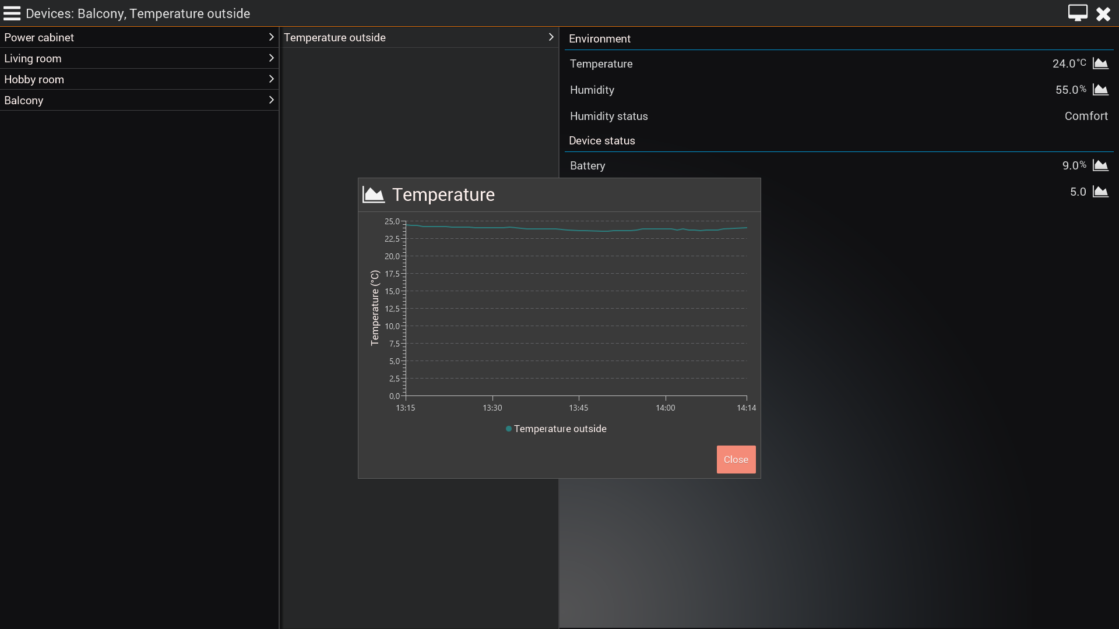Select Balcony in room list
Viewport: 1119px width, 629px height.
coord(24,100)
